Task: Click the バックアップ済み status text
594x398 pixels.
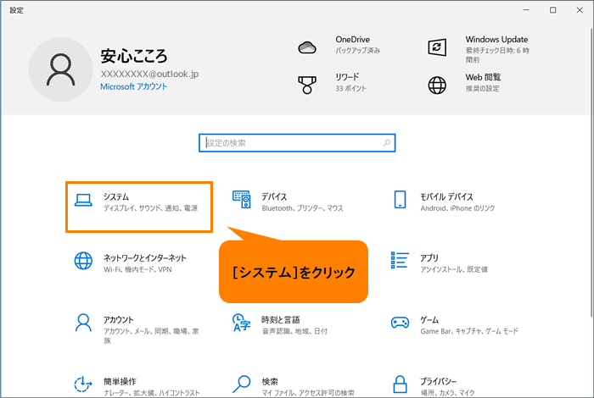Action: tap(357, 51)
